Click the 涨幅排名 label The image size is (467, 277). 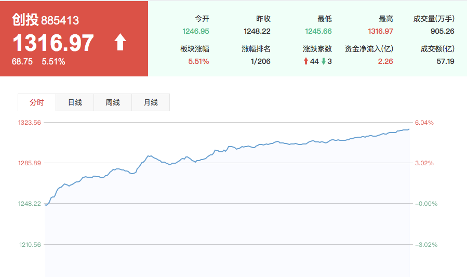pyautogui.click(x=256, y=49)
